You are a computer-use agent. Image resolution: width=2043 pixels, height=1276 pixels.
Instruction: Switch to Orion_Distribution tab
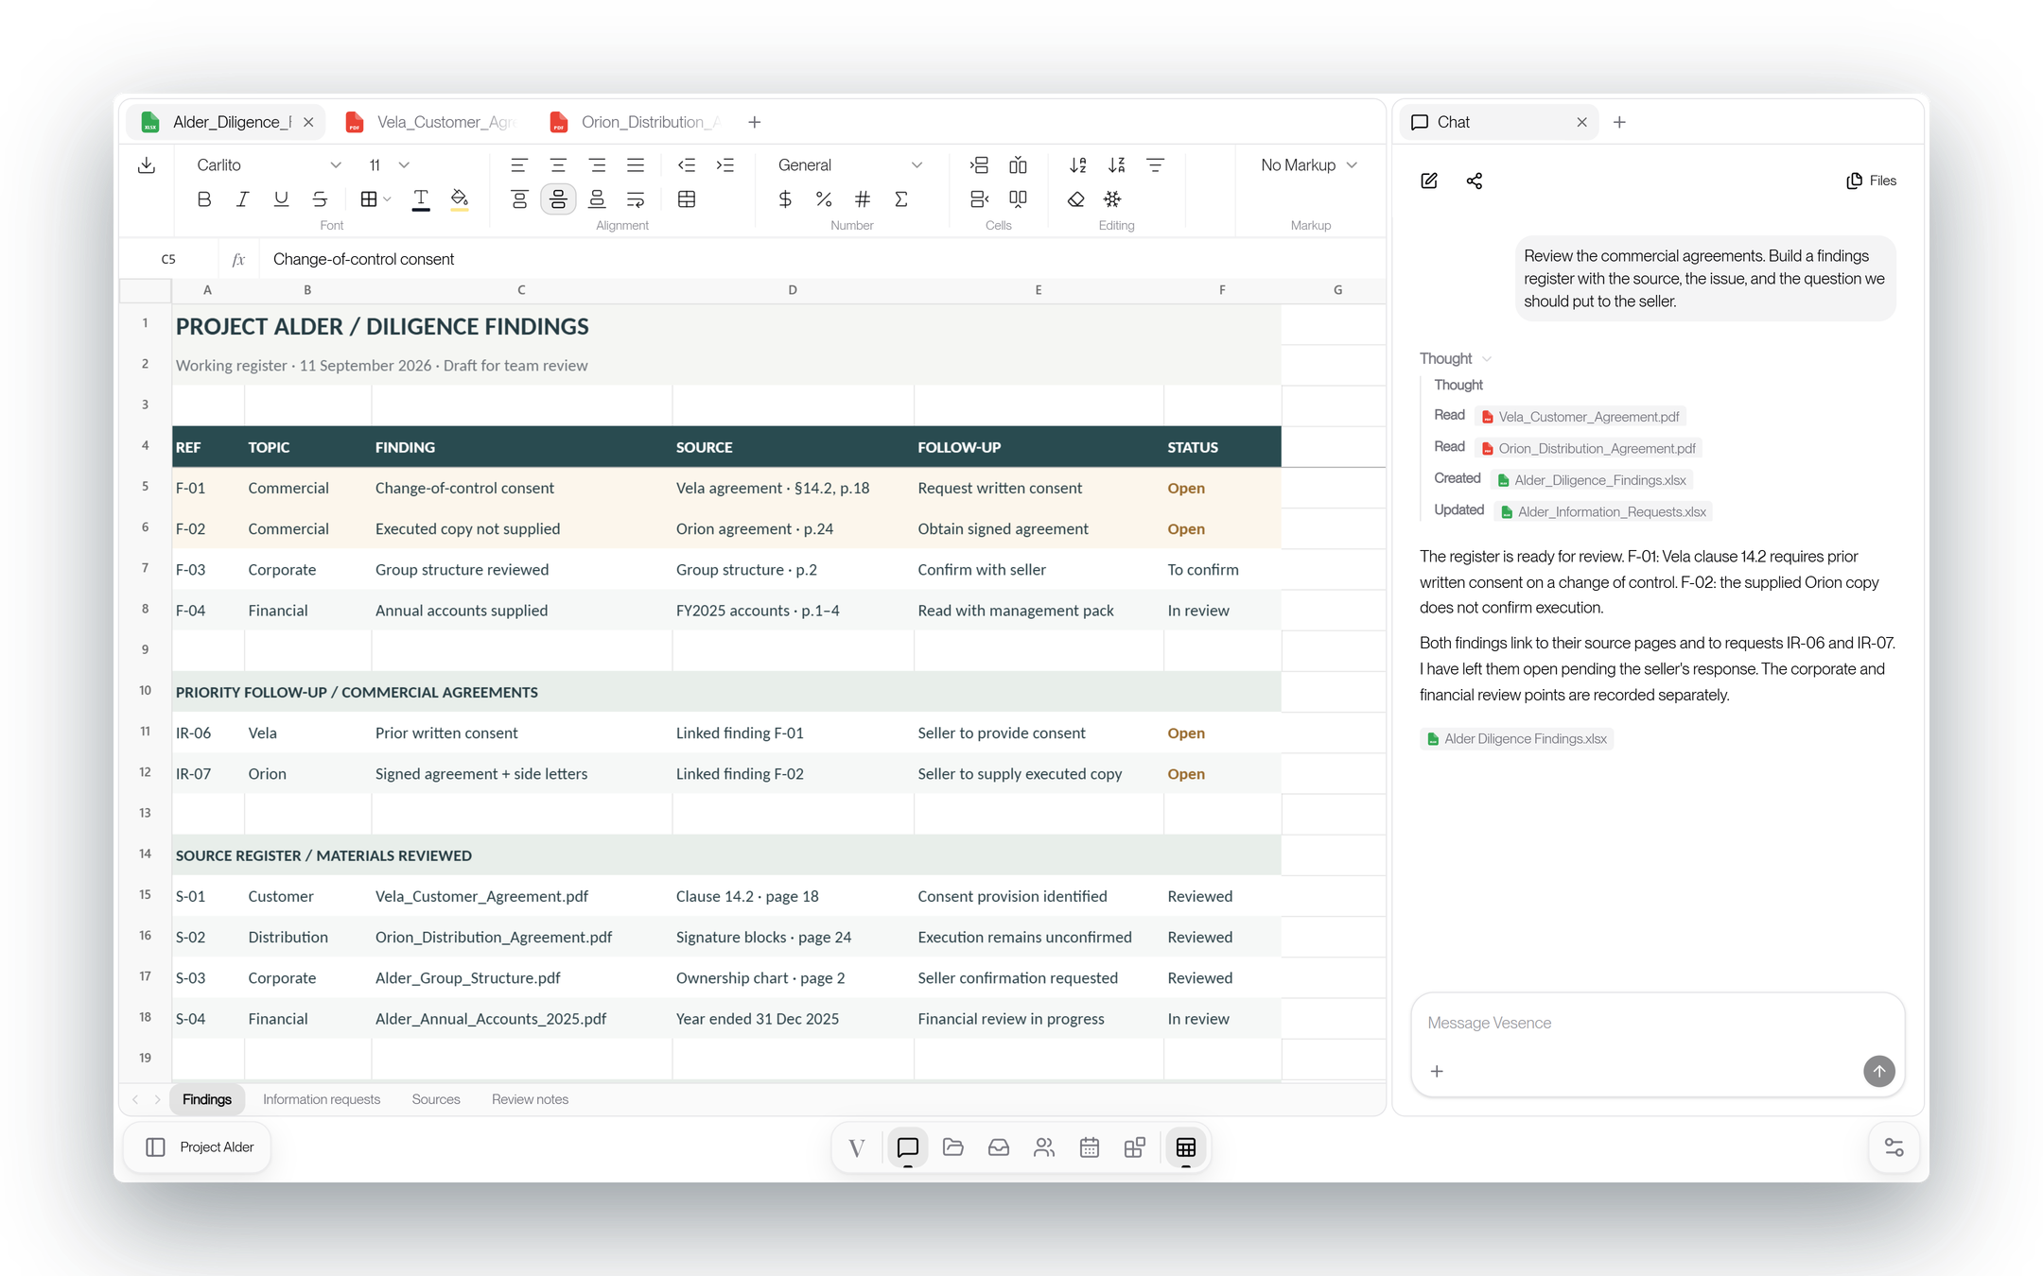[x=636, y=122]
